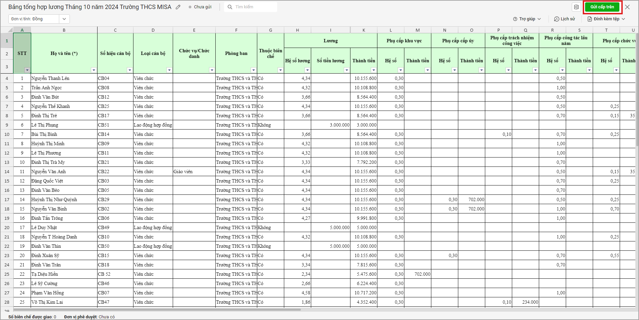Expand the Họ và tên column filter
This screenshot has width=639, height=320.
coord(94,70)
